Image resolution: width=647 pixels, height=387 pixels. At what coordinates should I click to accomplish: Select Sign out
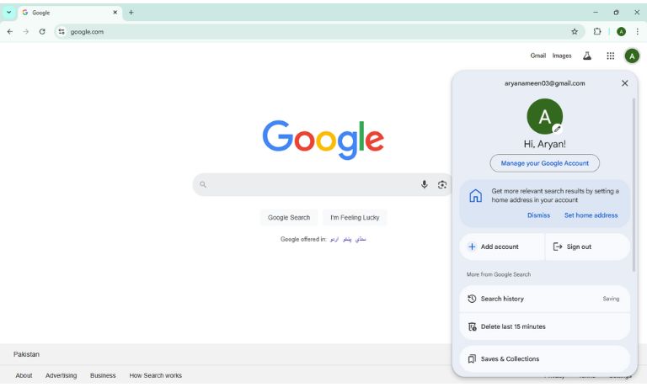(x=579, y=247)
